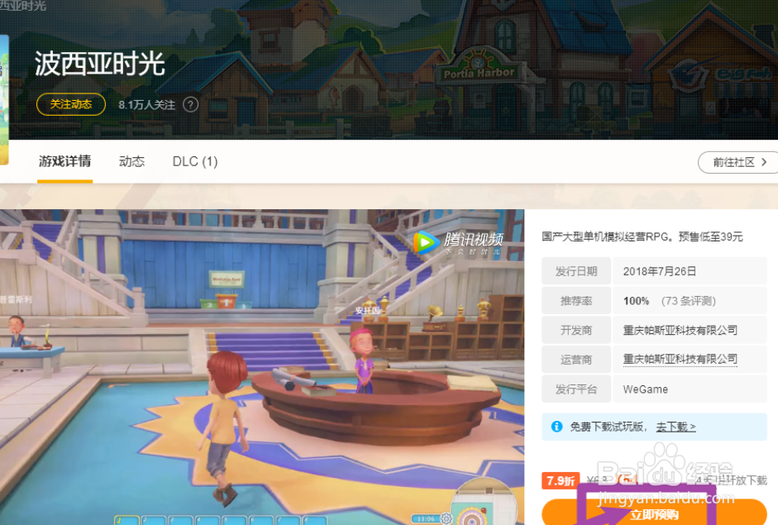The image size is (778, 525).
Task: Click the 发行日期 label cell
Action: click(576, 271)
